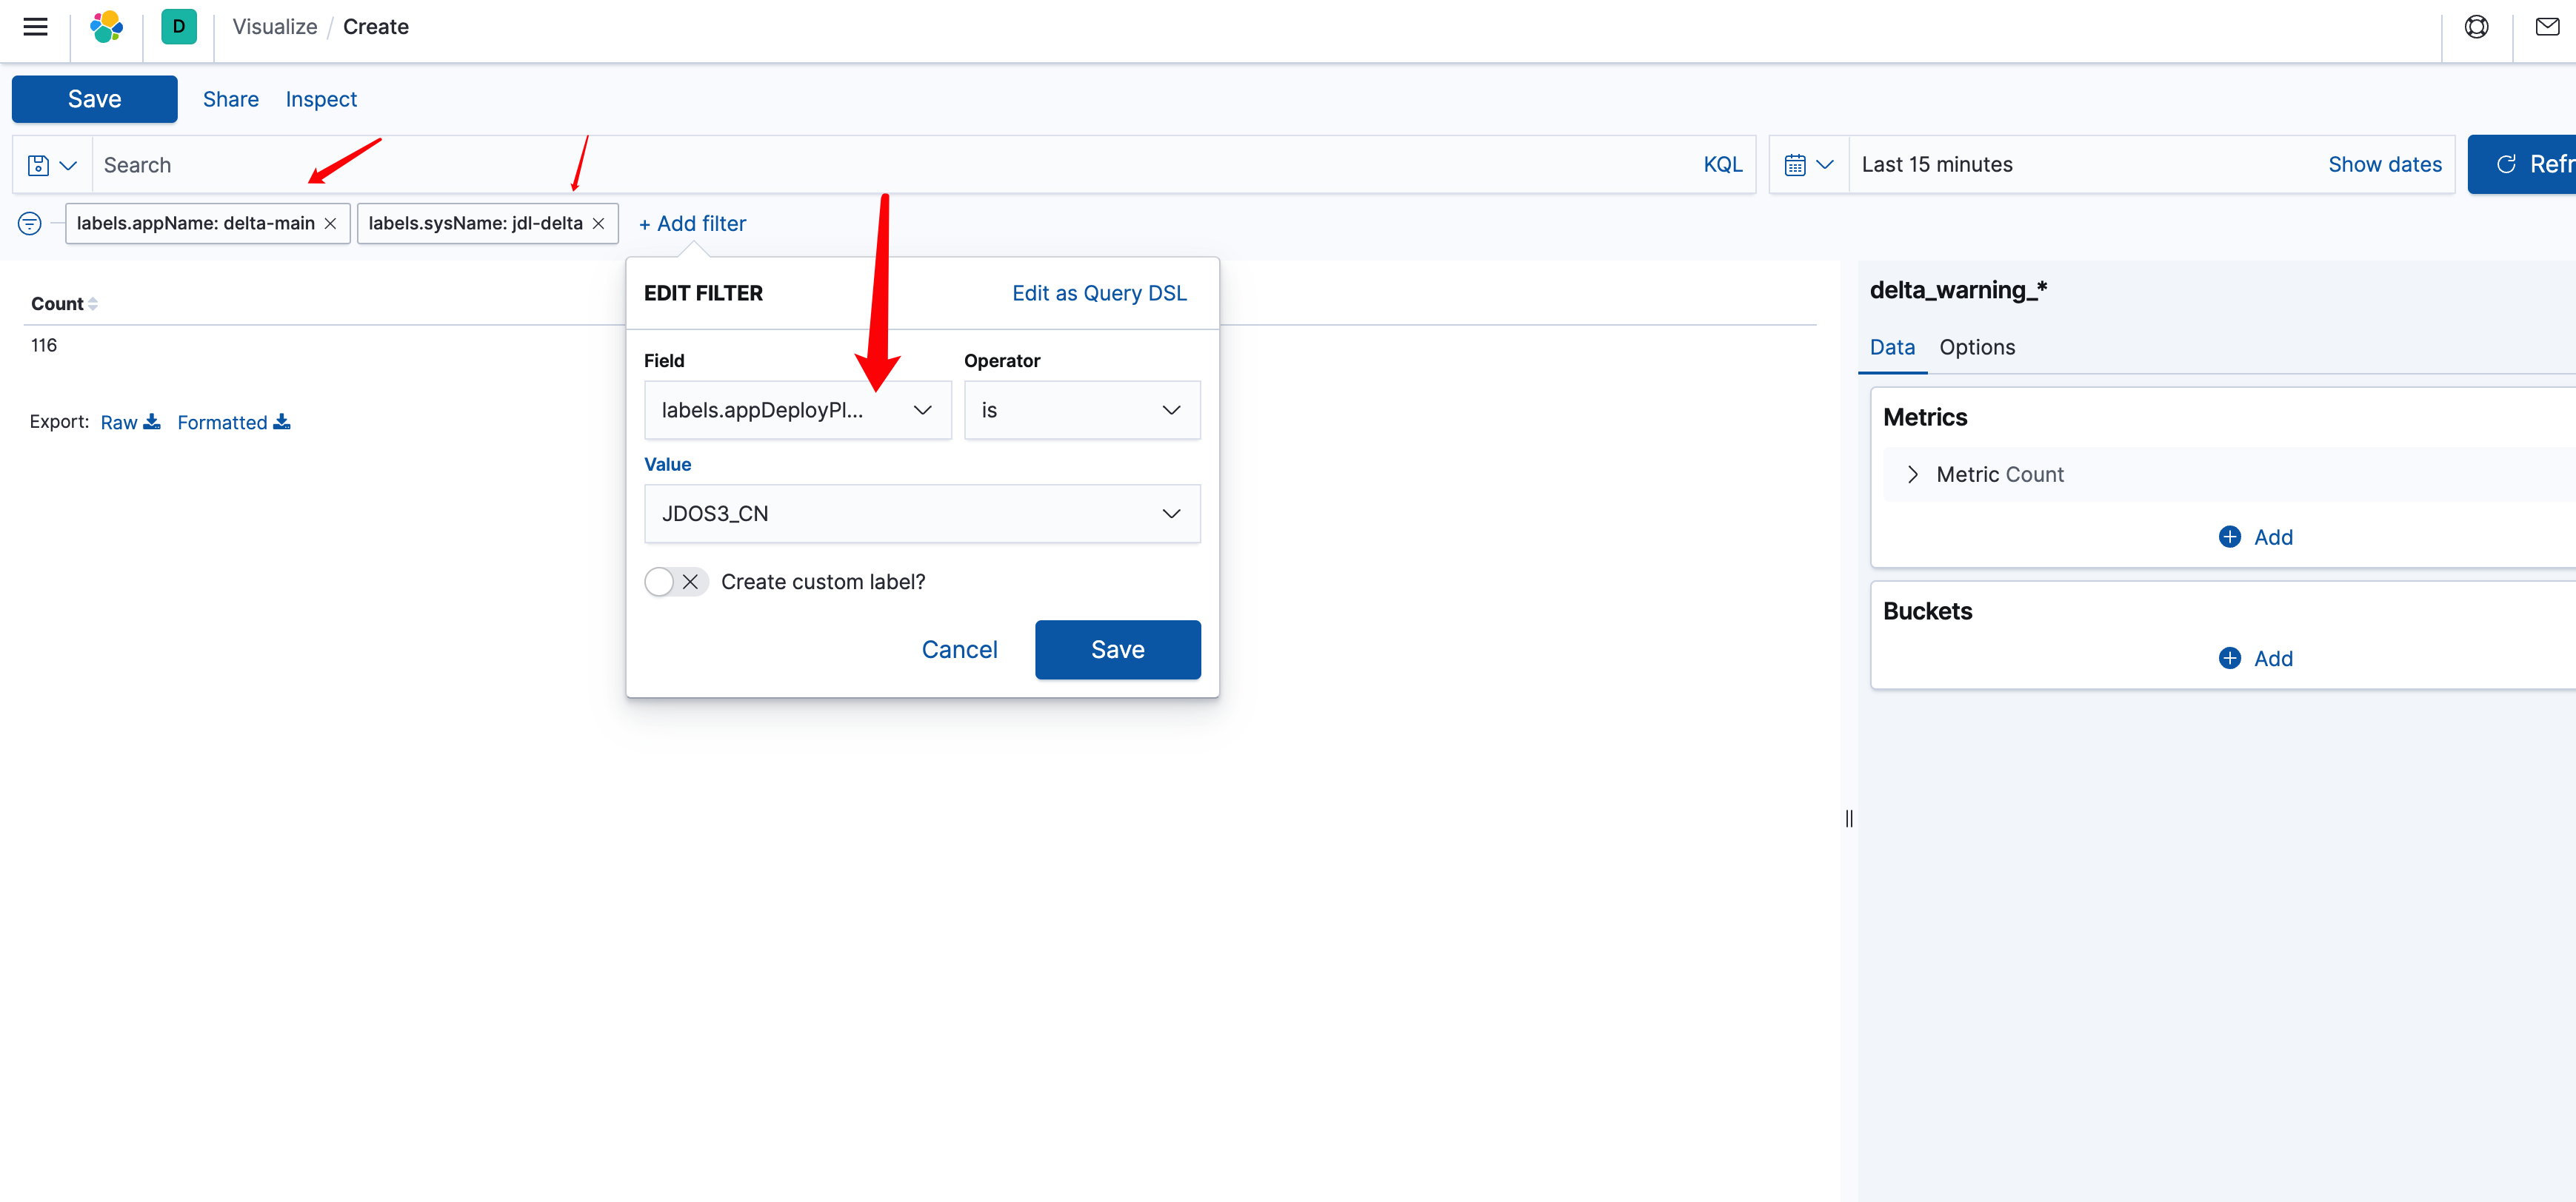The height and width of the screenshot is (1202, 2576).
Task: Remove the labels.appName delta-main filter
Action: point(330,224)
